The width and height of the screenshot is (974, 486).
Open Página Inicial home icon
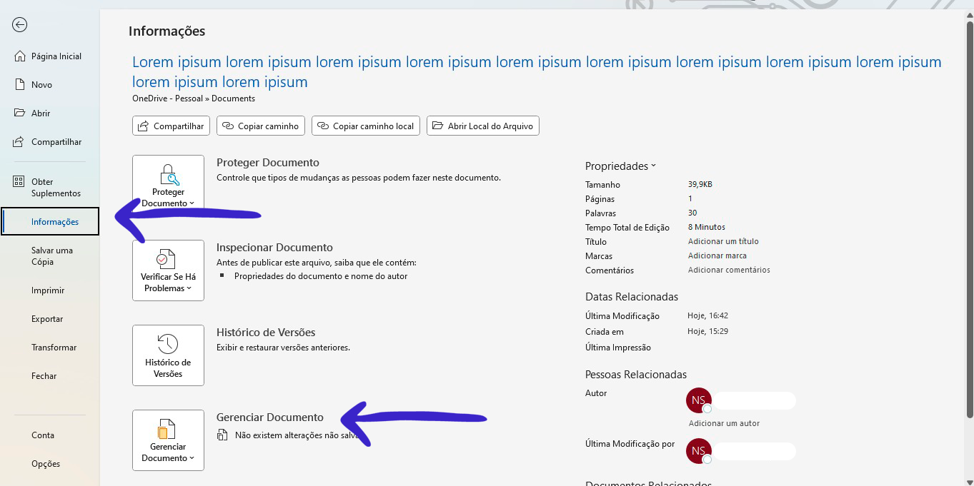tap(20, 56)
